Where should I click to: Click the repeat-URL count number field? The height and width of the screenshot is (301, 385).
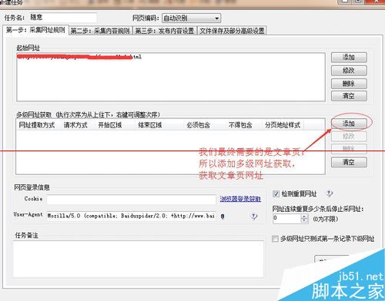point(287,218)
